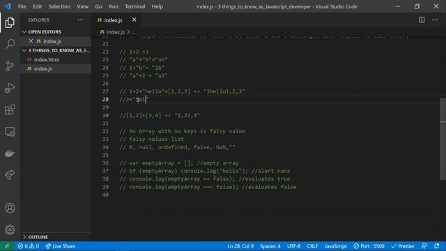Viewport: 446px width, 251px height.
Task: Open editor More Actions ellipsis
Action: [435, 20]
